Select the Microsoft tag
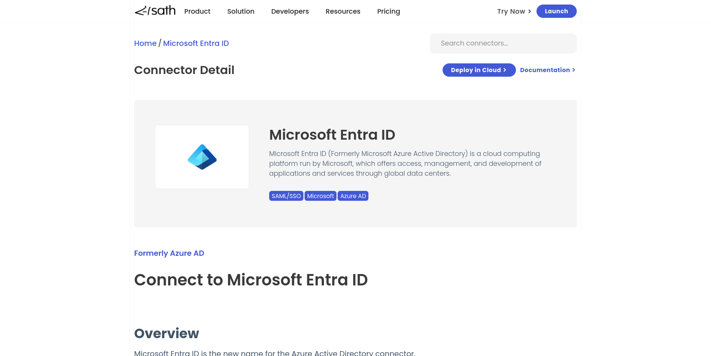The height and width of the screenshot is (356, 711). pyautogui.click(x=320, y=196)
